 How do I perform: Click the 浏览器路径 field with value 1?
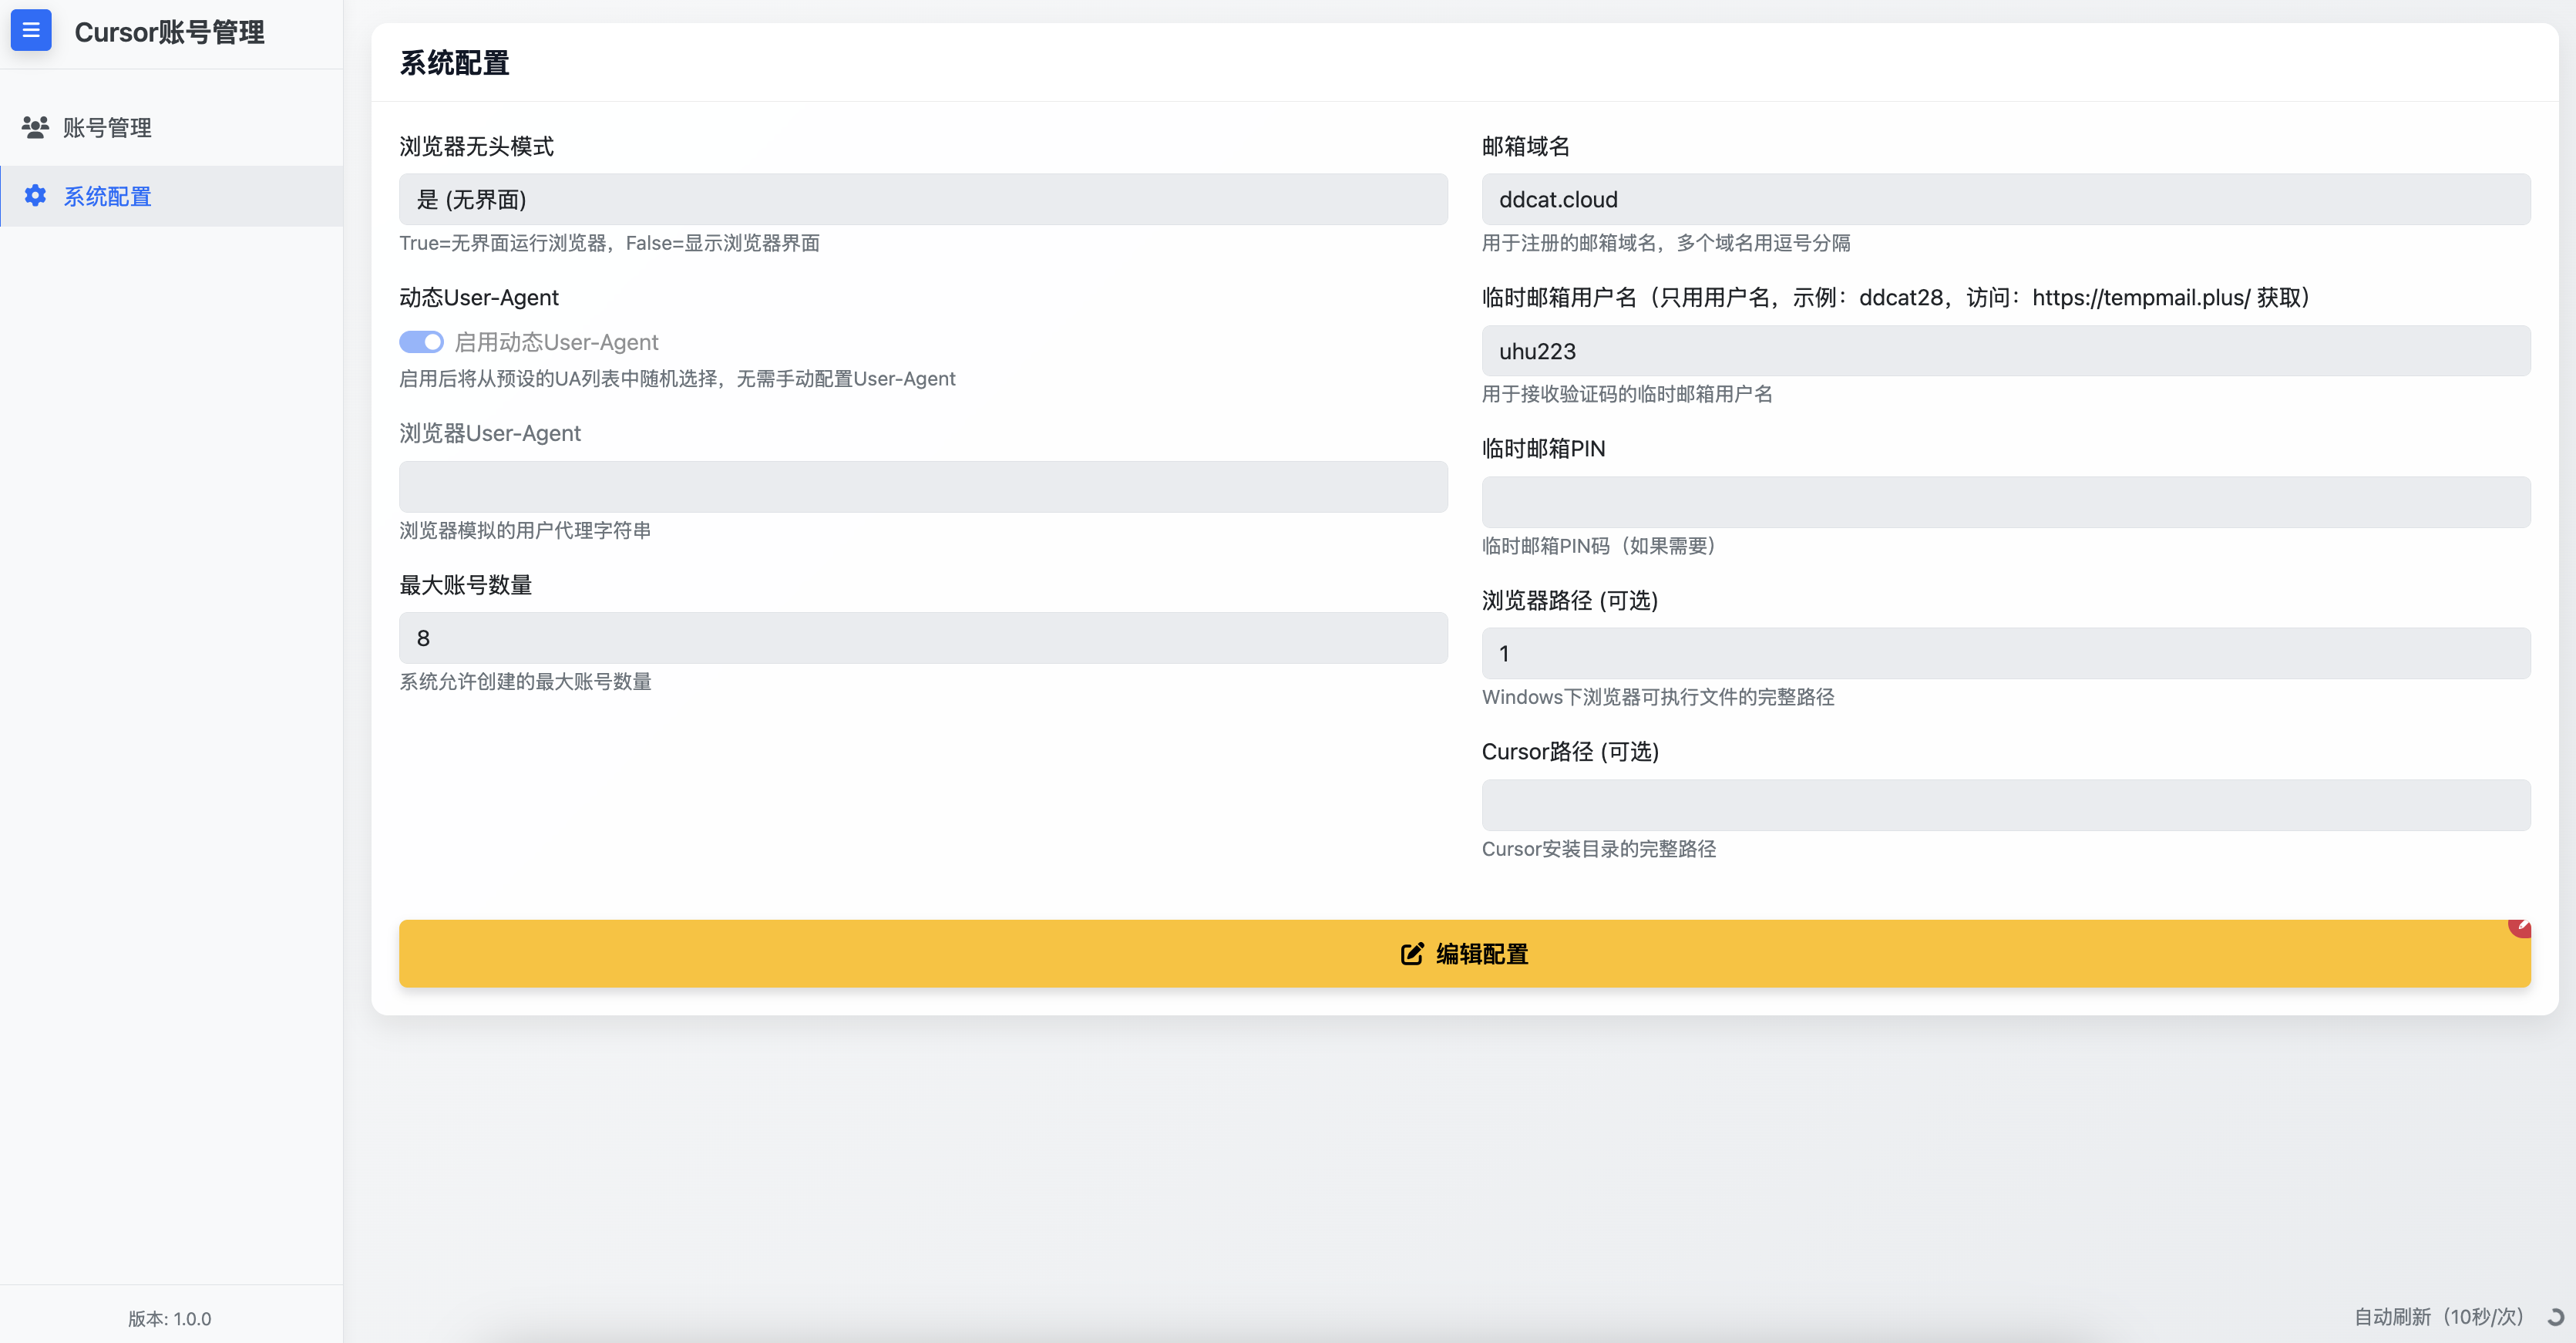click(x=2005, y=653)
